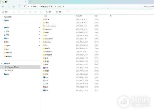Image resolution: width=154 pixels, height=112 pixels.
Task: Unpin 下载 via its pin icon
Action: pos(40,31)
